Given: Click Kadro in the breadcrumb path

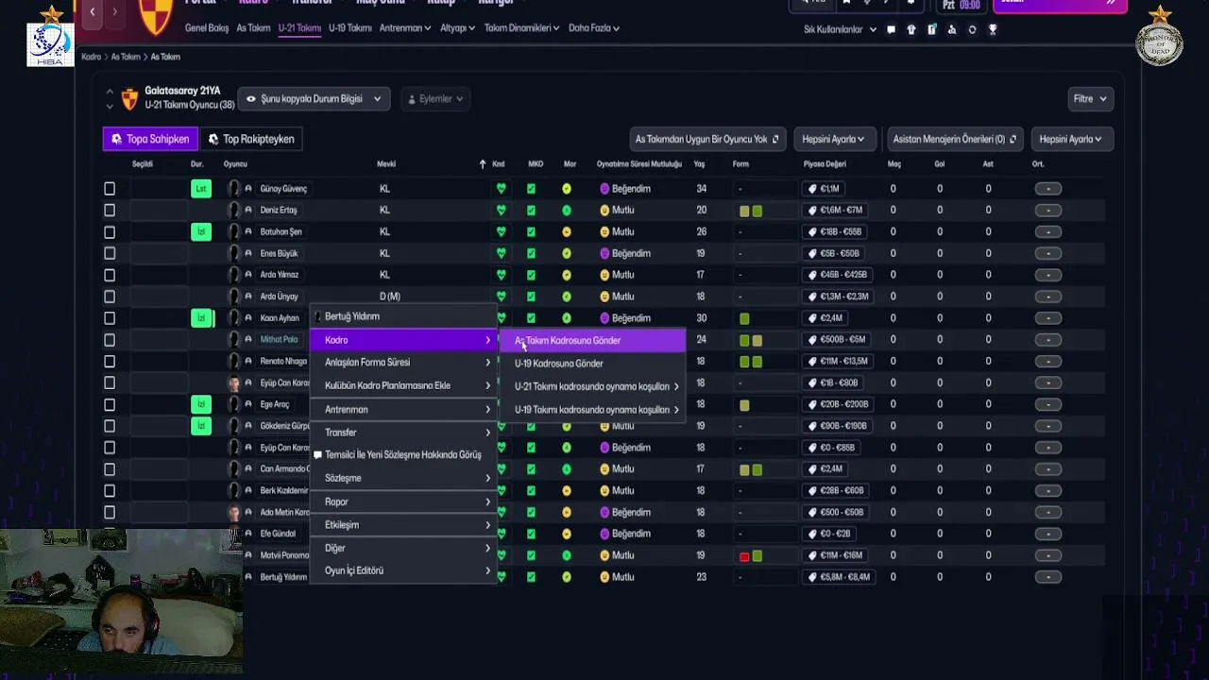Looking at the screenshot, I should (x=91, y=57).
